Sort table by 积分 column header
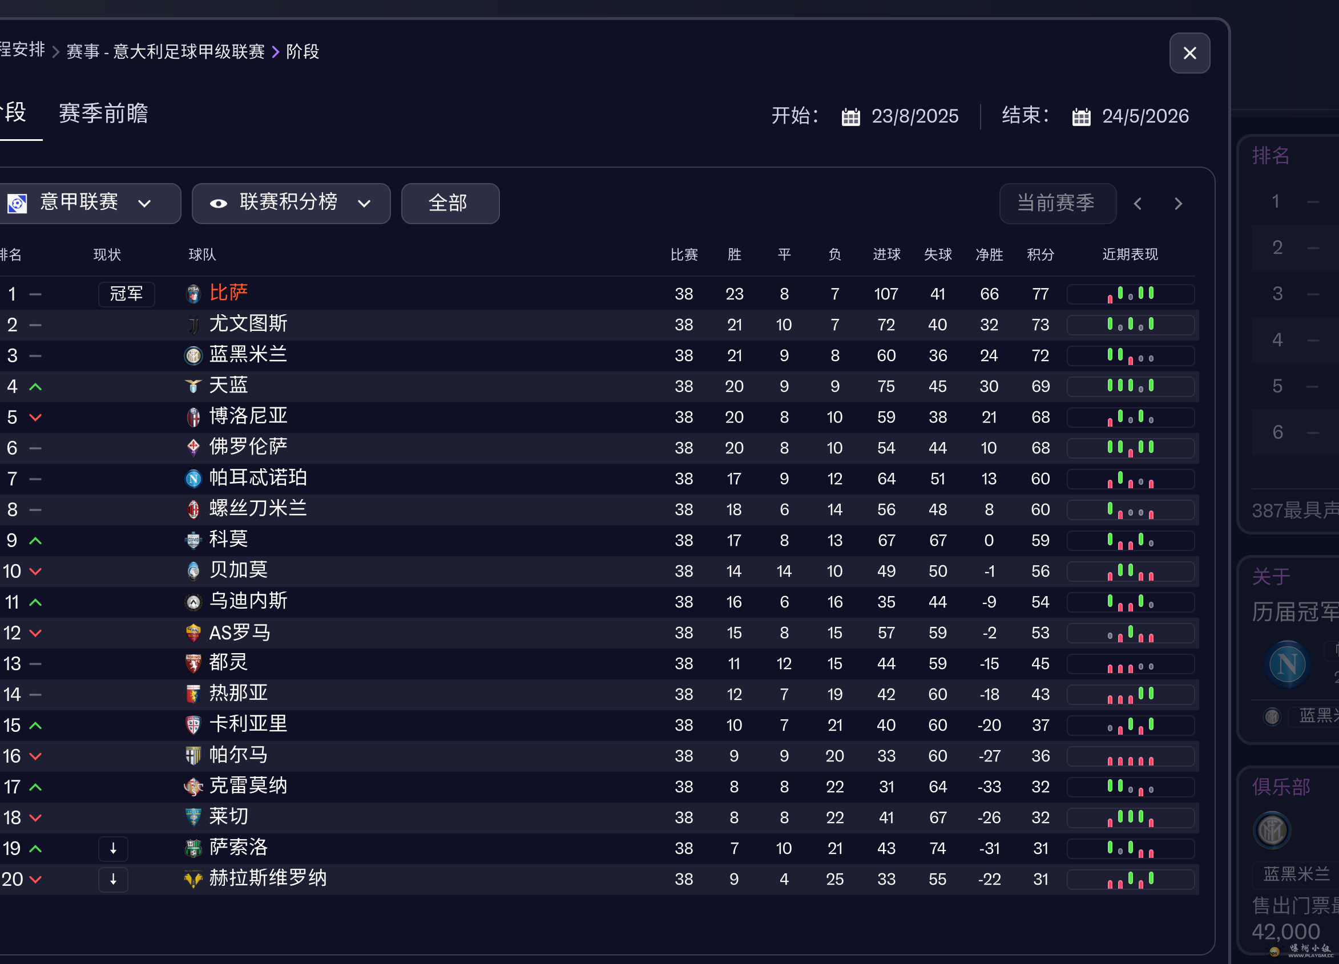The height and width of the screenshot is (964, 1339). pos(1040,254)
